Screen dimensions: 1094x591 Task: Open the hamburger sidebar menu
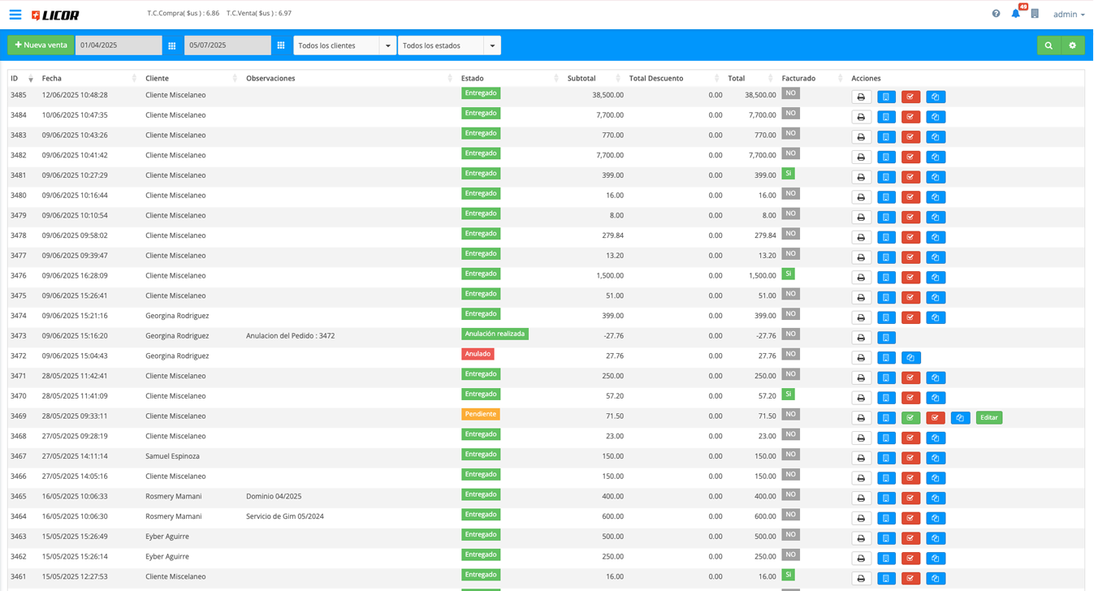tap(15, 15)
